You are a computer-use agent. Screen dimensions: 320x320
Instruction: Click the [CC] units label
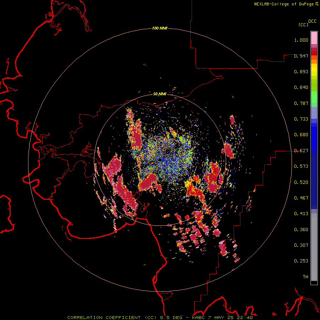tap(303, 25)
